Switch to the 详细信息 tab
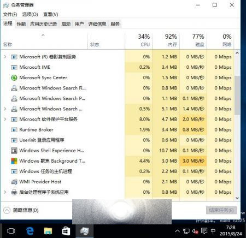The height and width of the screenshot is (238, 246). [x=97, y=24]
